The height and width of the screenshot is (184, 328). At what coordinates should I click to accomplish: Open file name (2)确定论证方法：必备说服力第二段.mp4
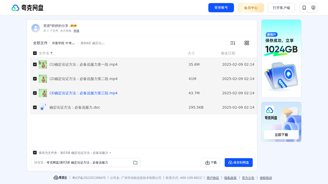click(84, 79)
